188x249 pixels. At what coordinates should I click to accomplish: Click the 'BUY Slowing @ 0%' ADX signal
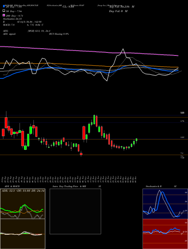(59, 34)
